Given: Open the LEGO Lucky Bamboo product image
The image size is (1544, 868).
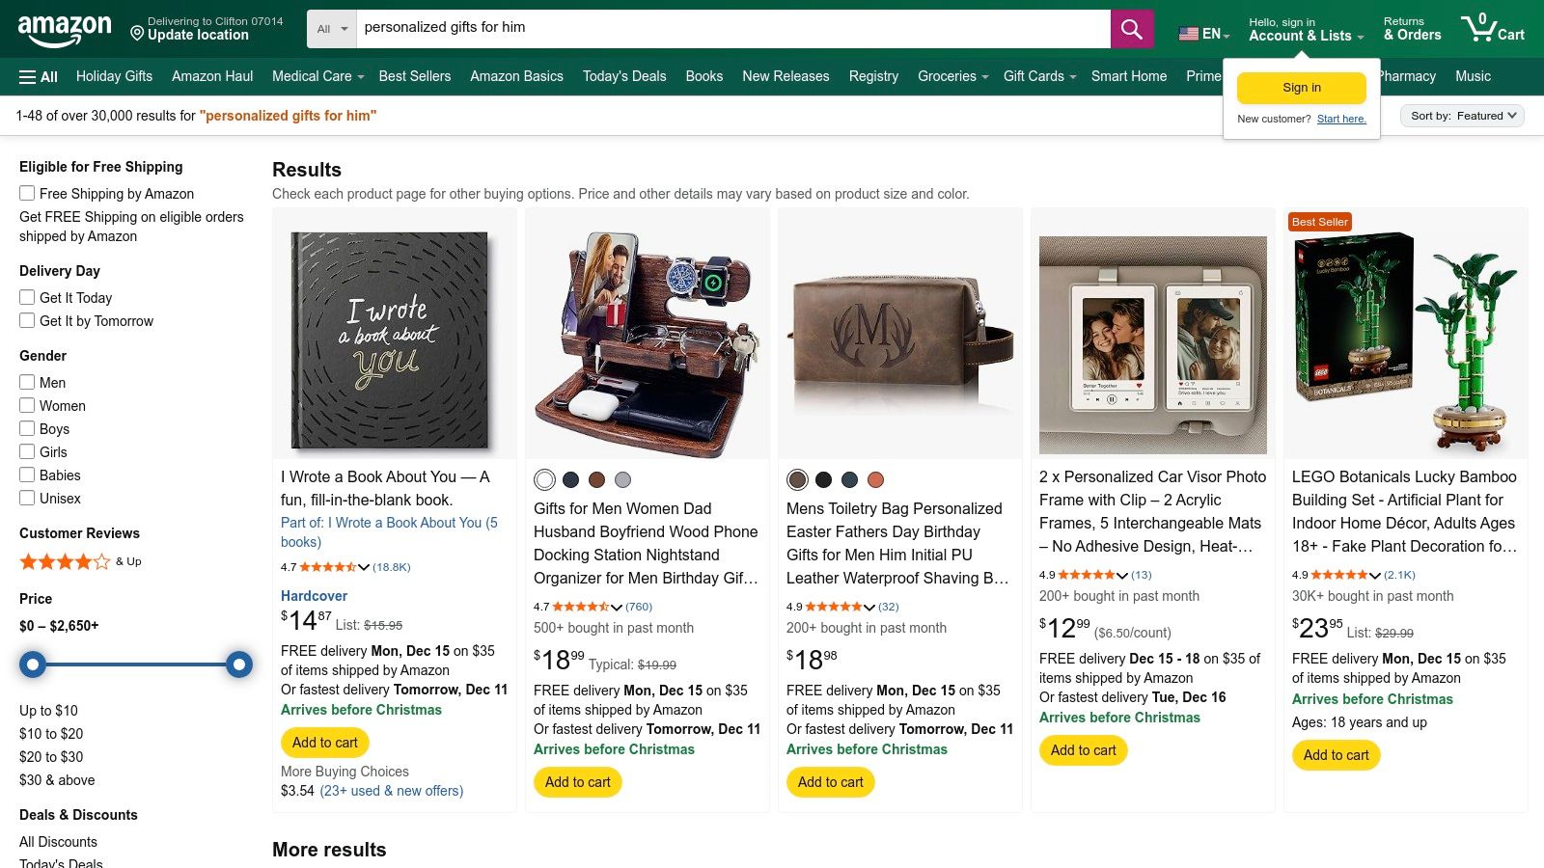Looking at the screenshot, I should 1406,340.
